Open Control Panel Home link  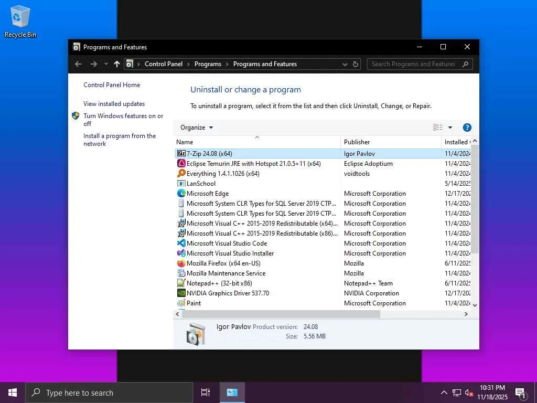point(112,85)
